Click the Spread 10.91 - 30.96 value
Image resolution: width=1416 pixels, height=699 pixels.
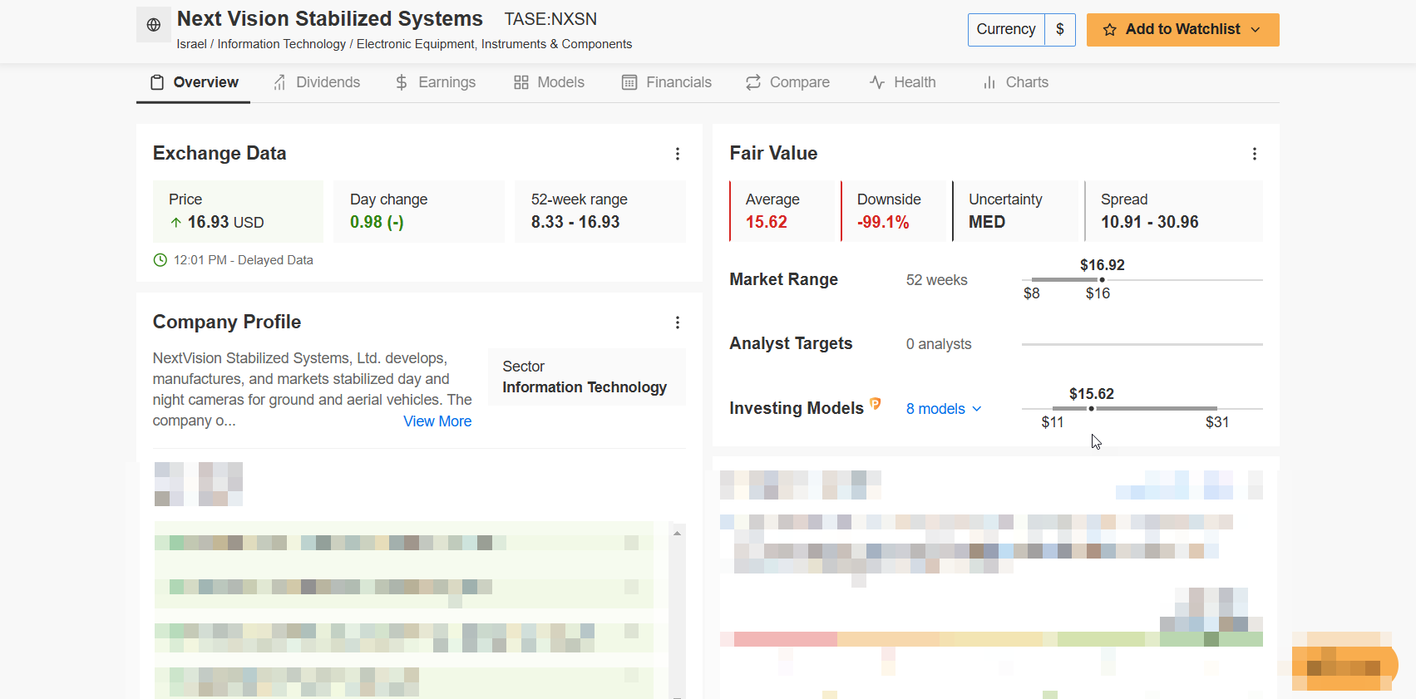pos(1150,223)
